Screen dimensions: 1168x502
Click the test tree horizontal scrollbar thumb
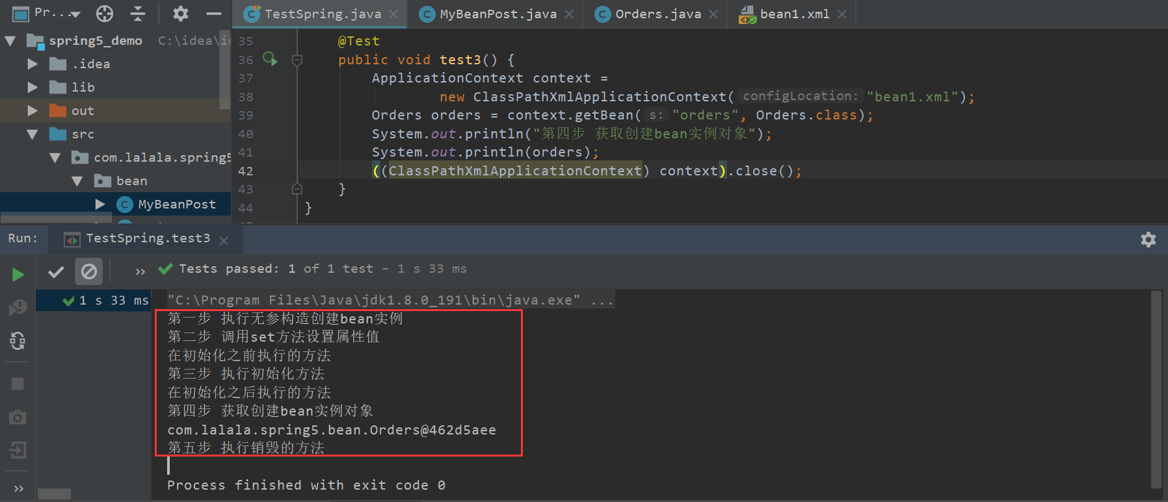(x=54, y=494)
